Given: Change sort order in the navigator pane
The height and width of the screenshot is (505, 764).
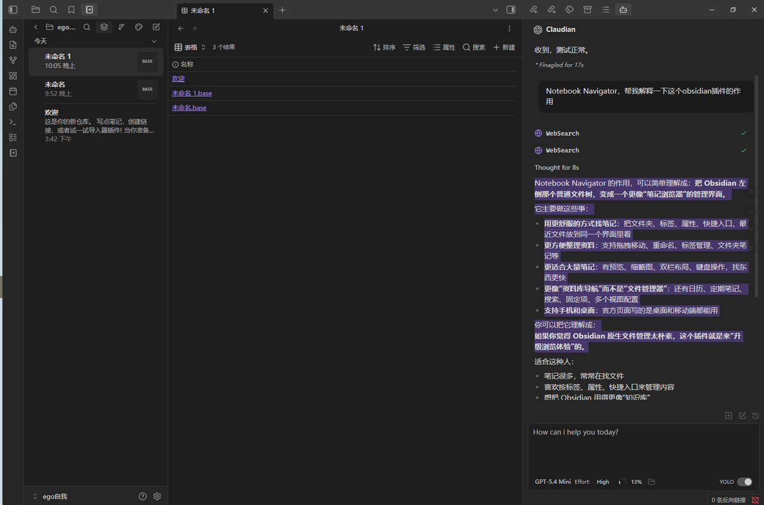Looking at the screenshot, I should tap(122, 27).
